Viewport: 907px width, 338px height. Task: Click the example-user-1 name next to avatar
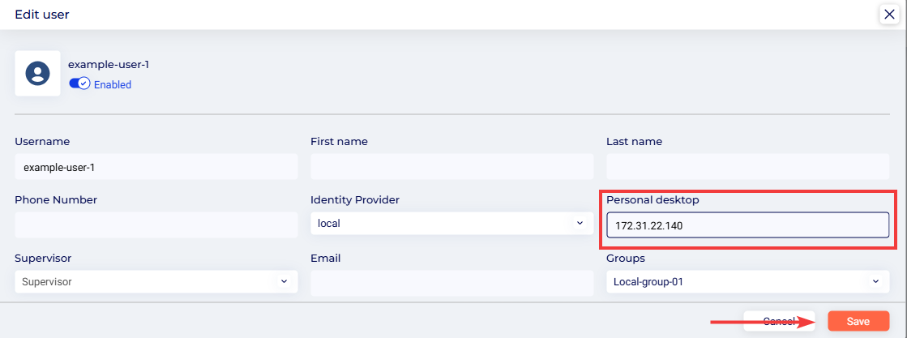tap(109, 64)
